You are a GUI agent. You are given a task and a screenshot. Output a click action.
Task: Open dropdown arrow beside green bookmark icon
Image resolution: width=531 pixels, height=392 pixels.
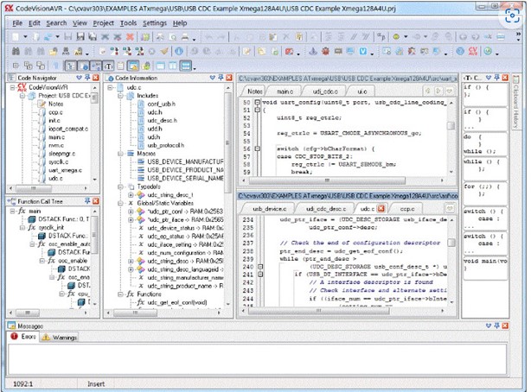406,36
